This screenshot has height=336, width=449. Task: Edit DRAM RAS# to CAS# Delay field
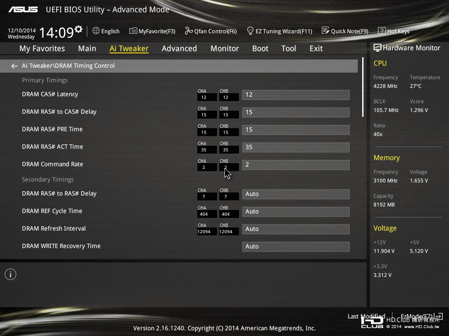pyautogui.click(x=296, y=112)
